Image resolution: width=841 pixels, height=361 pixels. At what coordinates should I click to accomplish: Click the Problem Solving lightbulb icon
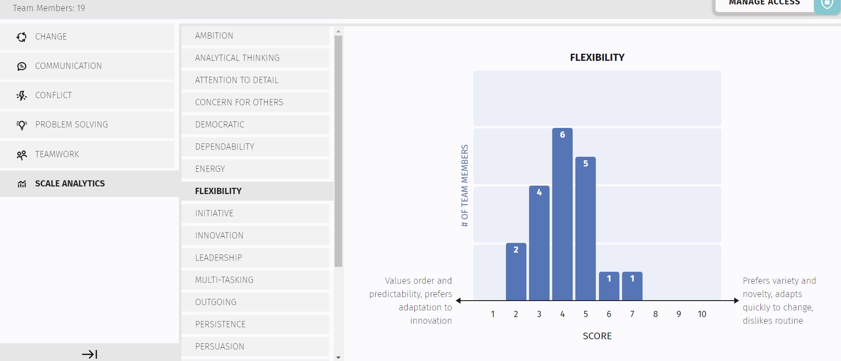point(21,125)
